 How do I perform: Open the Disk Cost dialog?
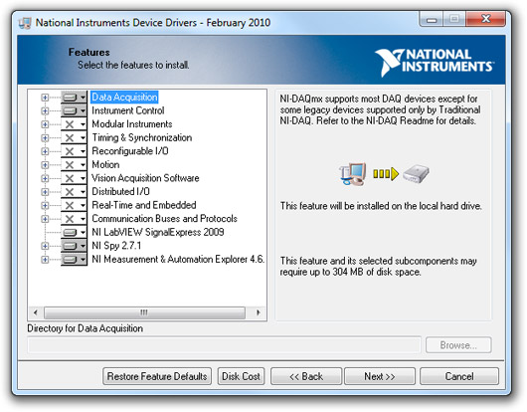(x=241, y=376)
